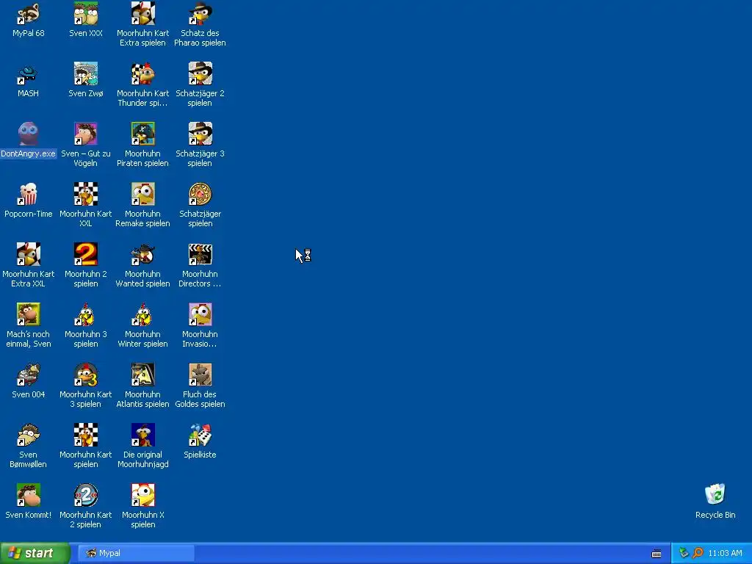Click Schatzjäger 3 spielen icon
752x564 pixels.
(200, 134)
